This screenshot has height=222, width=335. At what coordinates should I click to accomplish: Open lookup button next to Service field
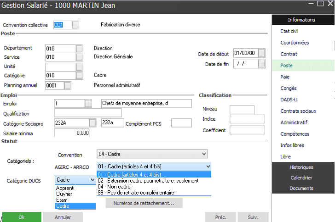coord(79,57)
